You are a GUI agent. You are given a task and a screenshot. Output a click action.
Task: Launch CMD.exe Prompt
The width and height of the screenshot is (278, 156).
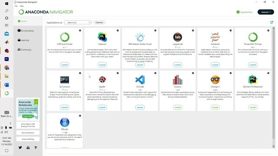point(65,65)
